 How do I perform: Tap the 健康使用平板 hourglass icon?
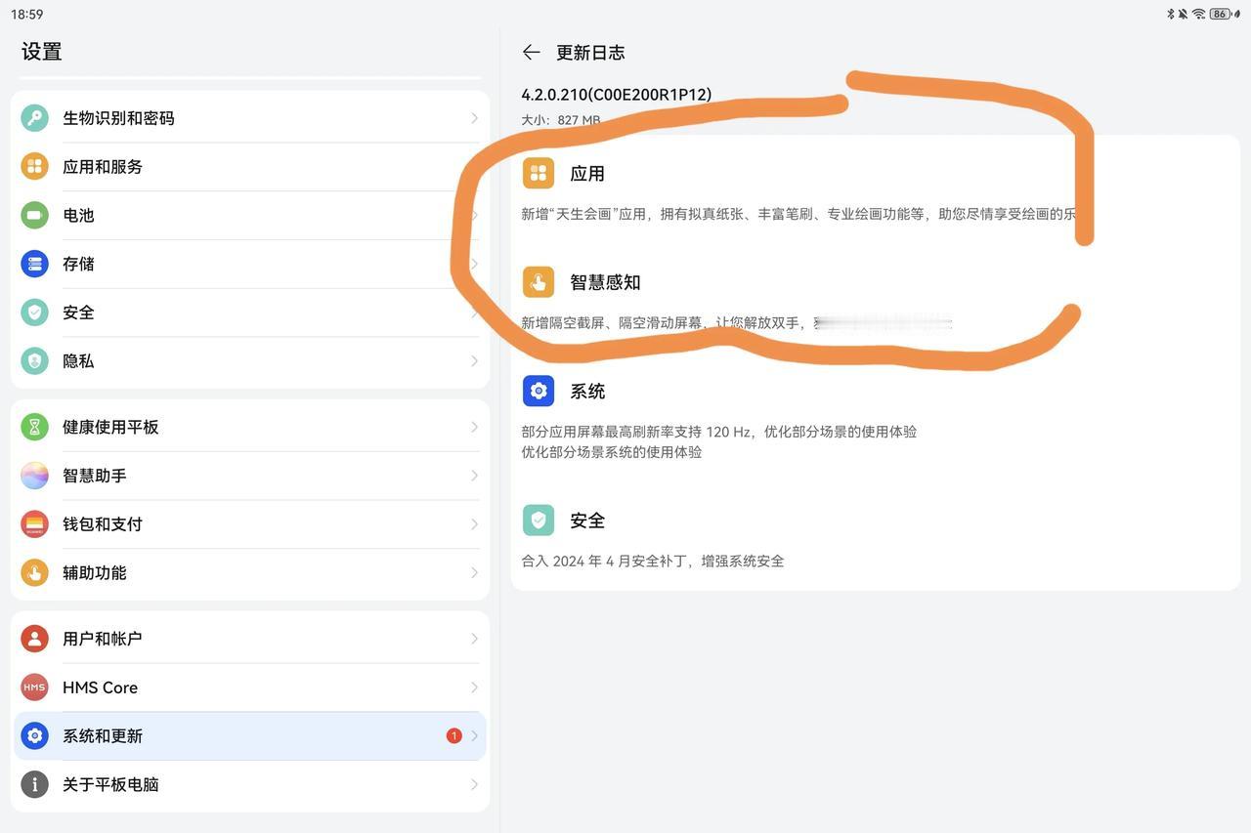(34, 427)
